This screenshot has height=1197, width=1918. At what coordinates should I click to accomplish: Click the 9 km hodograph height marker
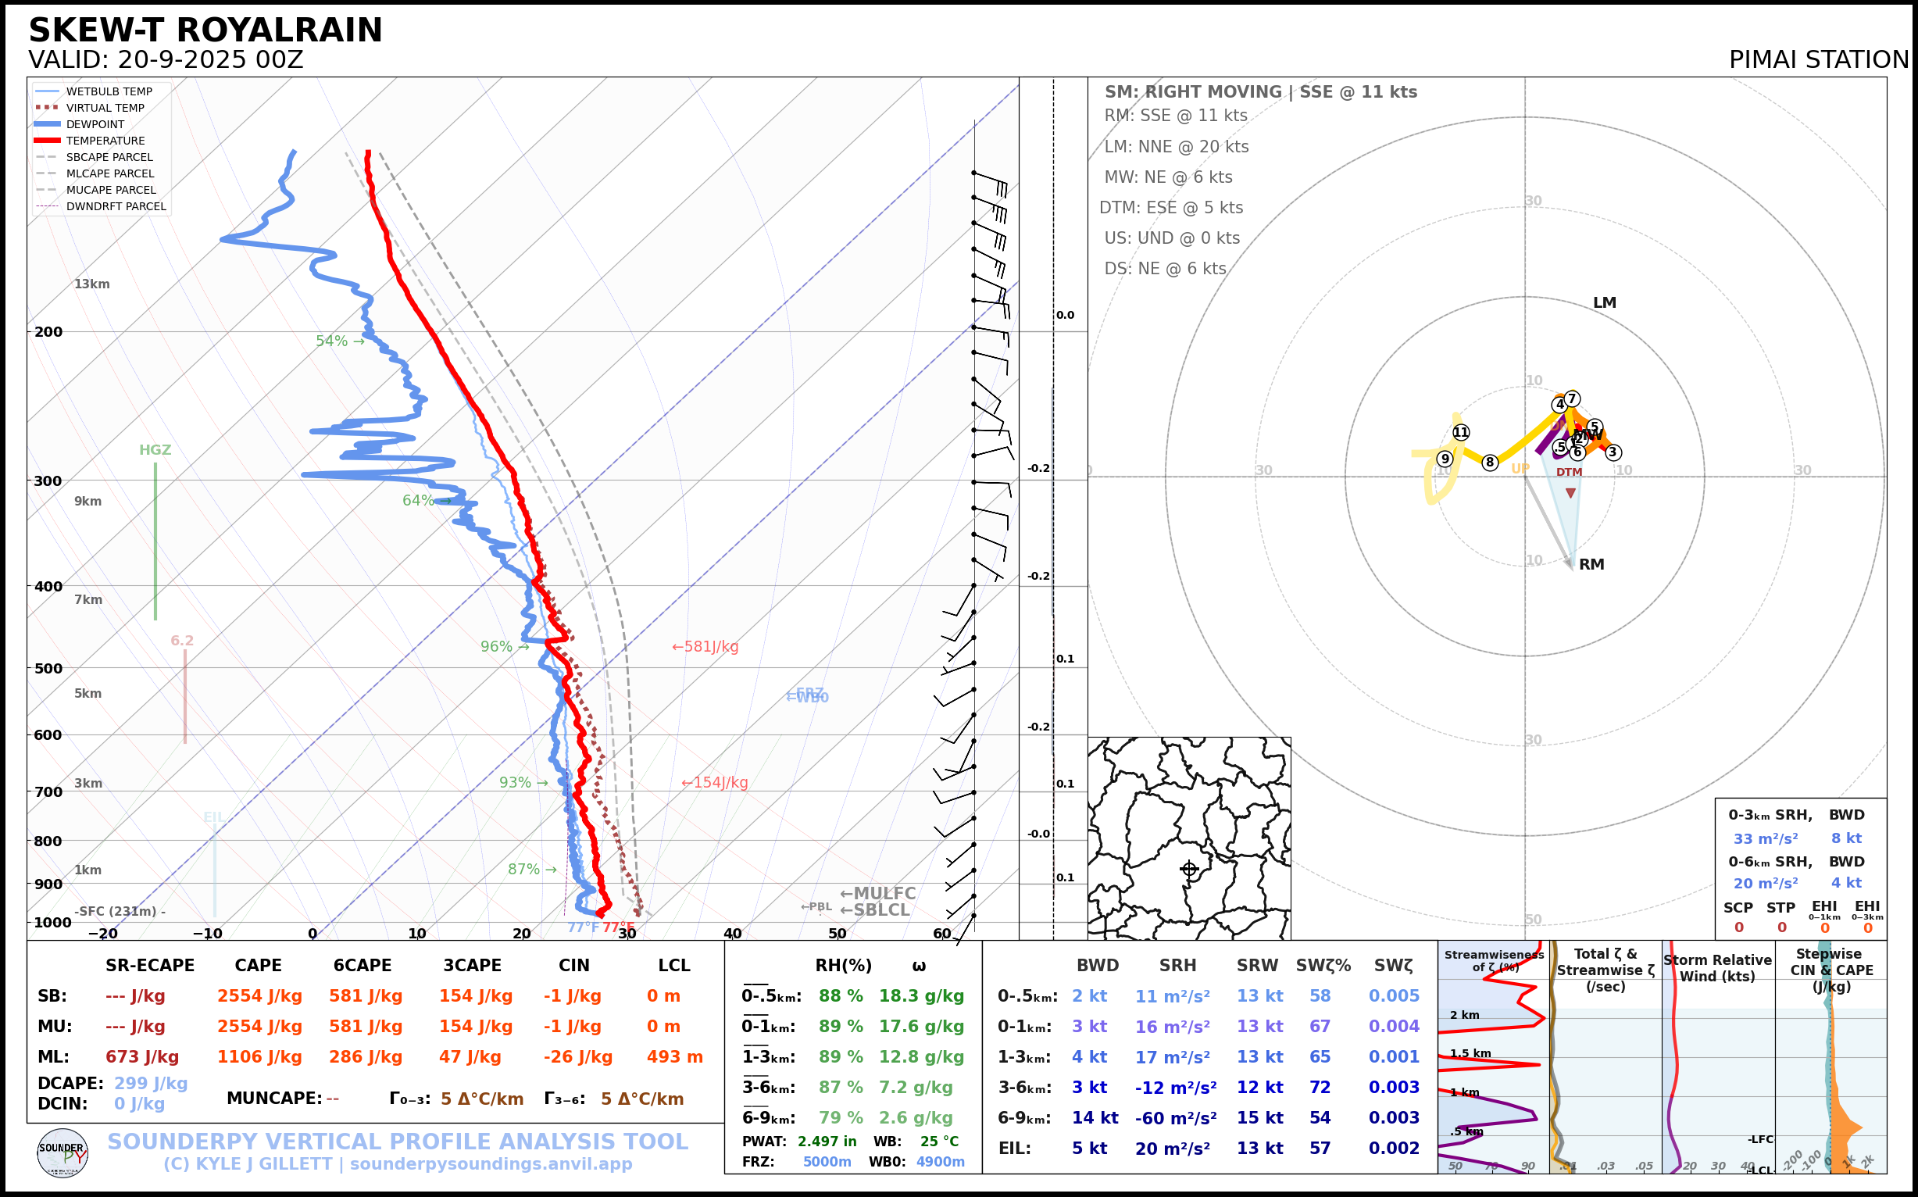coord(1445,459)
